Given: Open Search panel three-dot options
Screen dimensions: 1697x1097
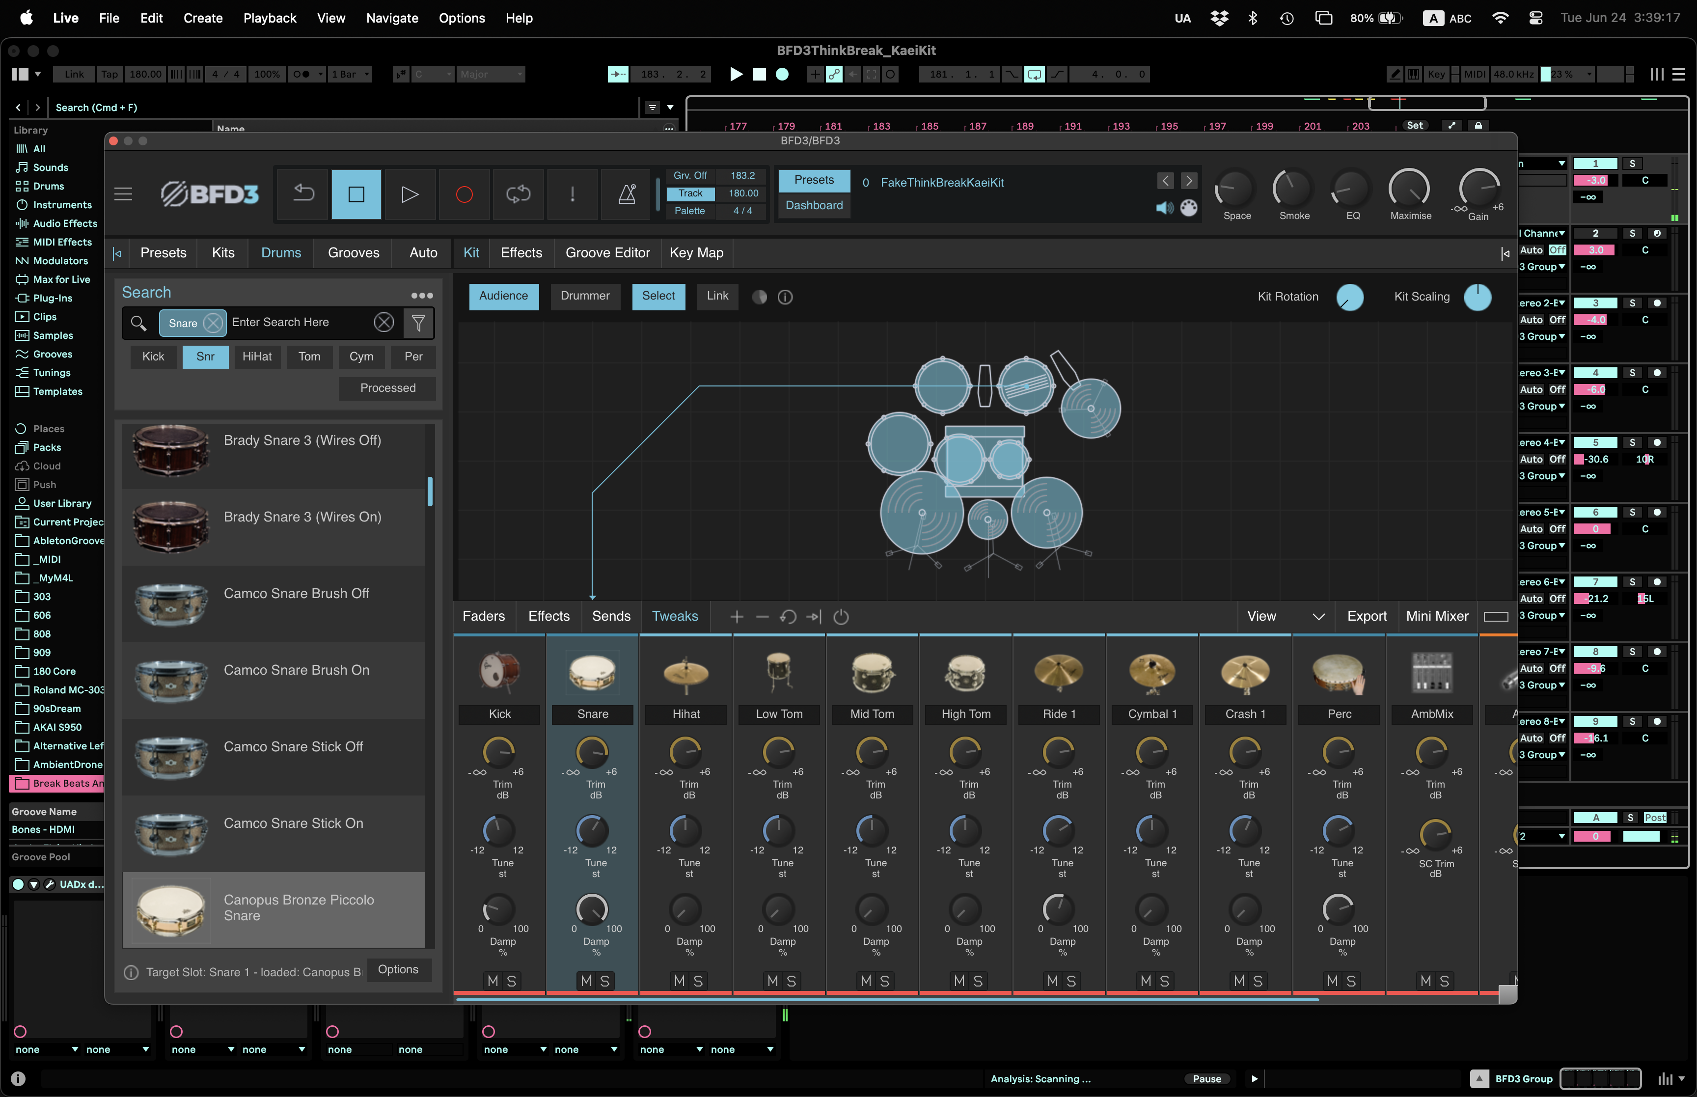Looking at the screenshot, I should (x=422, y=295).
